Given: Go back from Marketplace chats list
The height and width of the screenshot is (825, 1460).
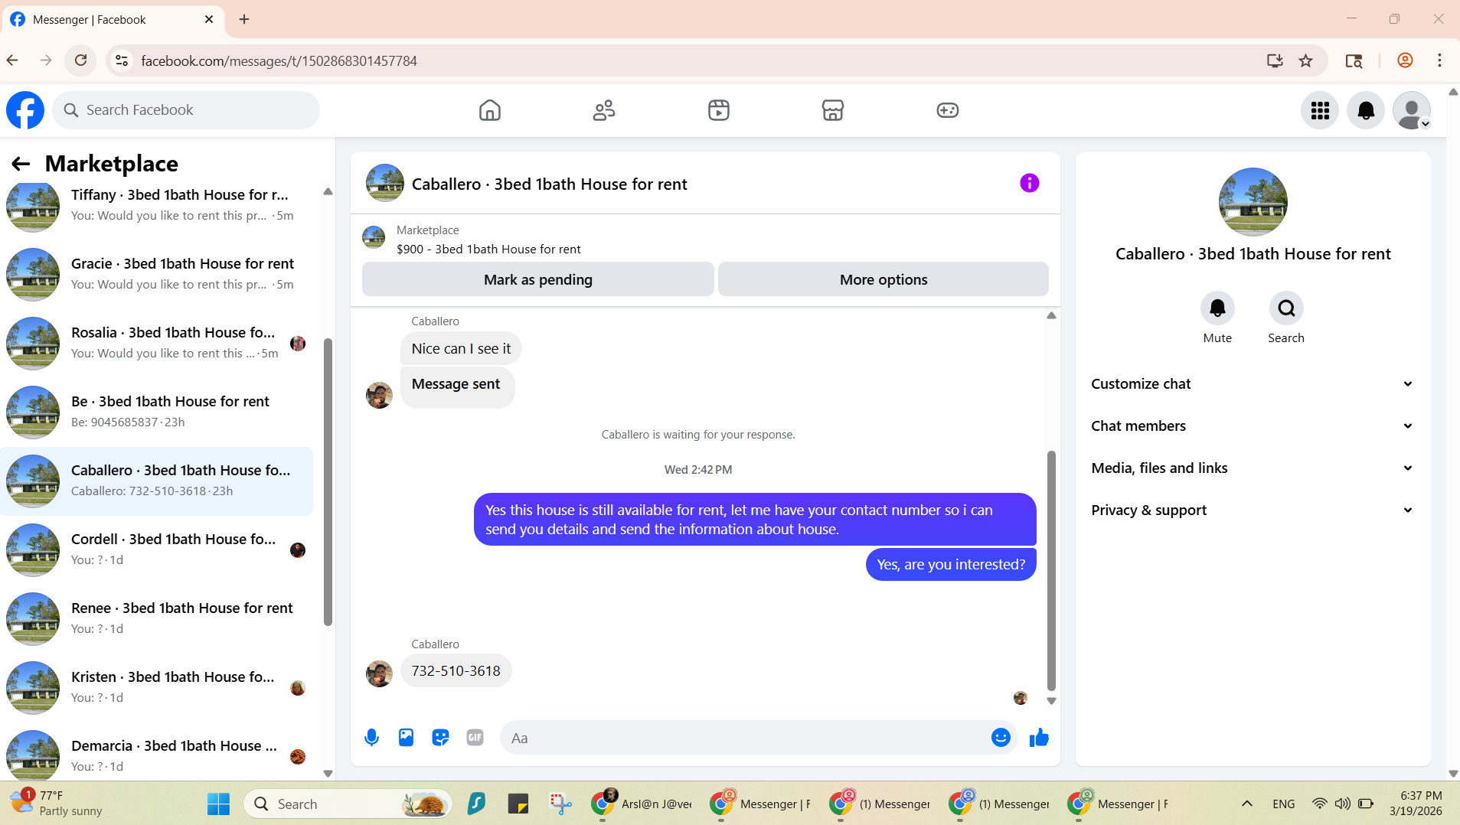Looking at the screenshot, I should click(x=21, y=164).
